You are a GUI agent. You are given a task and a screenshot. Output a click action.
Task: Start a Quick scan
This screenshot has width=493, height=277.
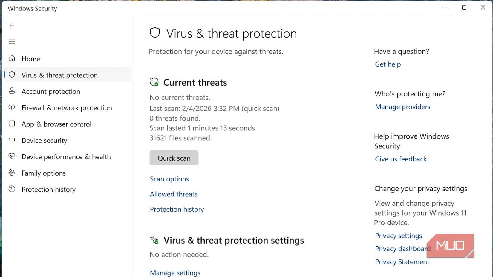click(x=174, y=158)
